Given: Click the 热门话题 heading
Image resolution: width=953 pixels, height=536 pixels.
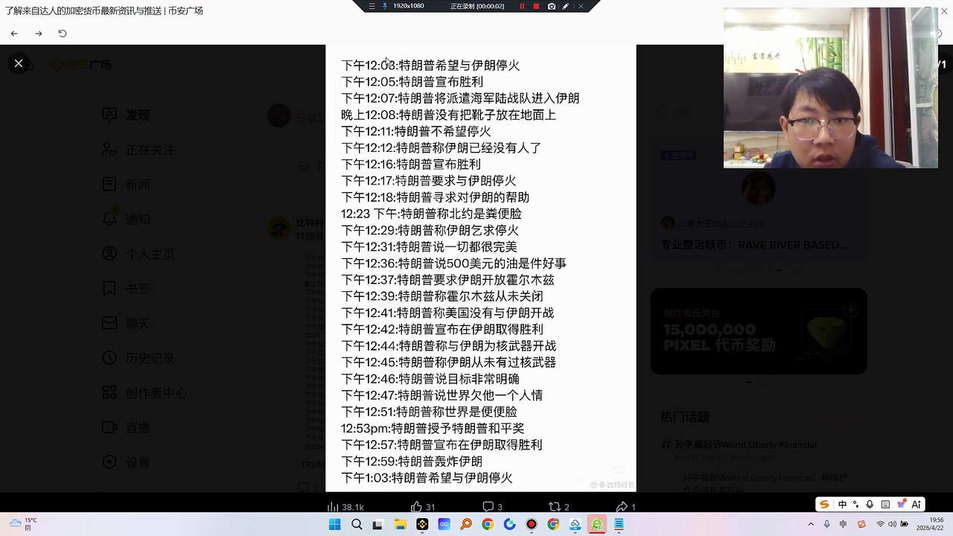Looking at the screenshot, I should [685, 417].
